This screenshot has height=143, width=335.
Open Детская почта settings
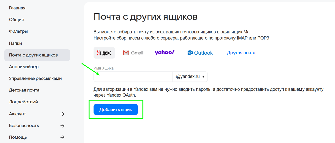pyautogui.click(x=24, y=90)
